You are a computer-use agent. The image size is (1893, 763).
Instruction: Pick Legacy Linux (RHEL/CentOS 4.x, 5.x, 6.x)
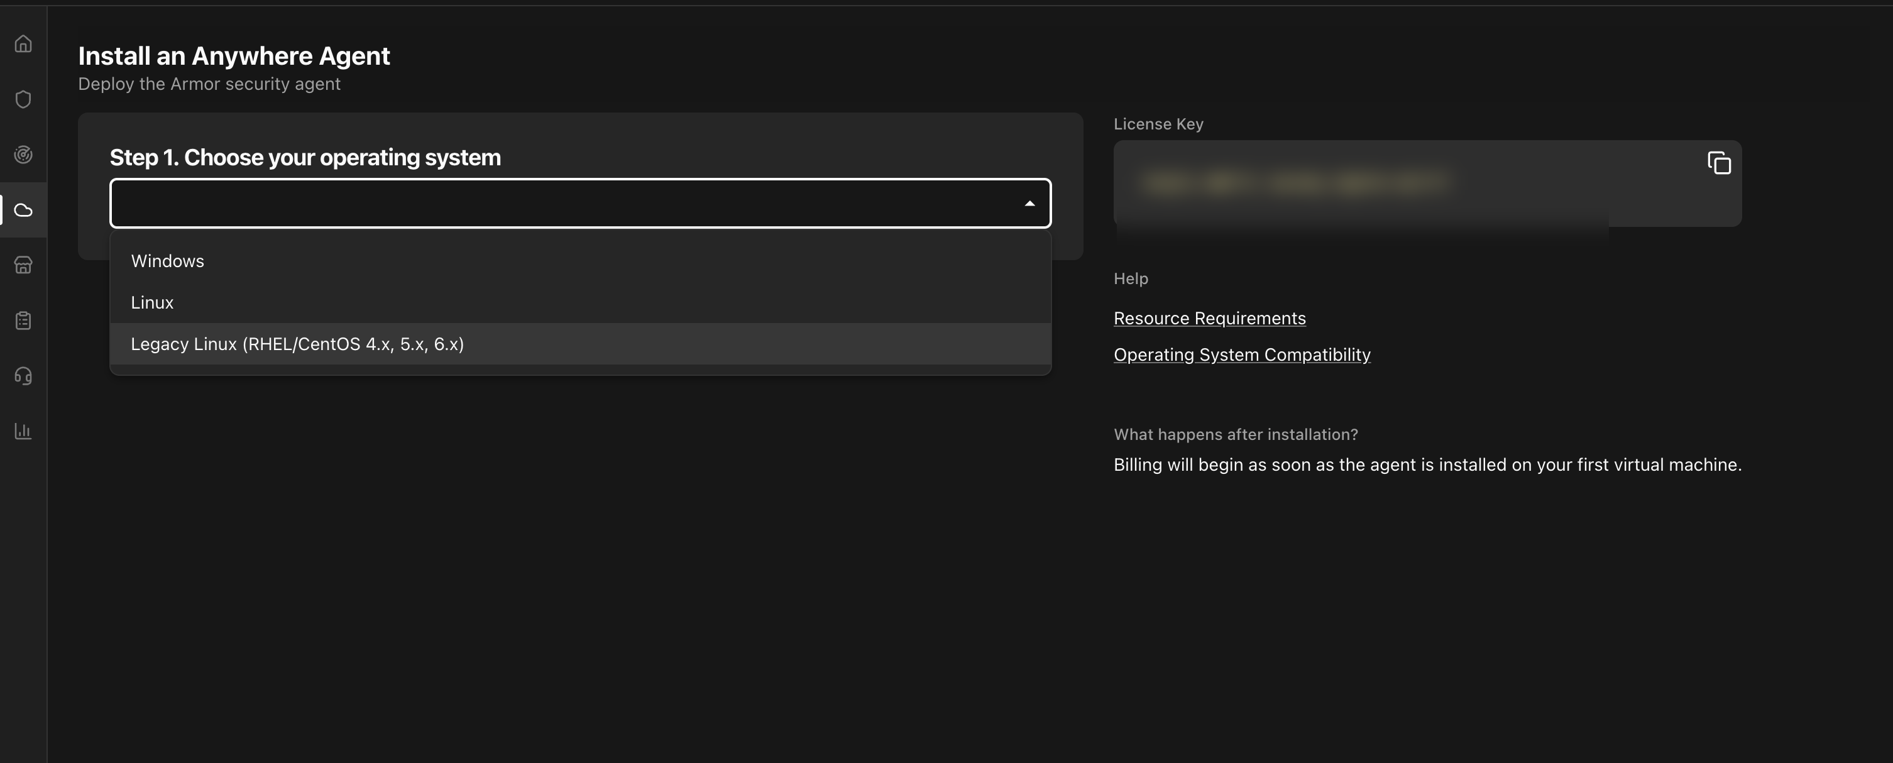tap(581, 344)
